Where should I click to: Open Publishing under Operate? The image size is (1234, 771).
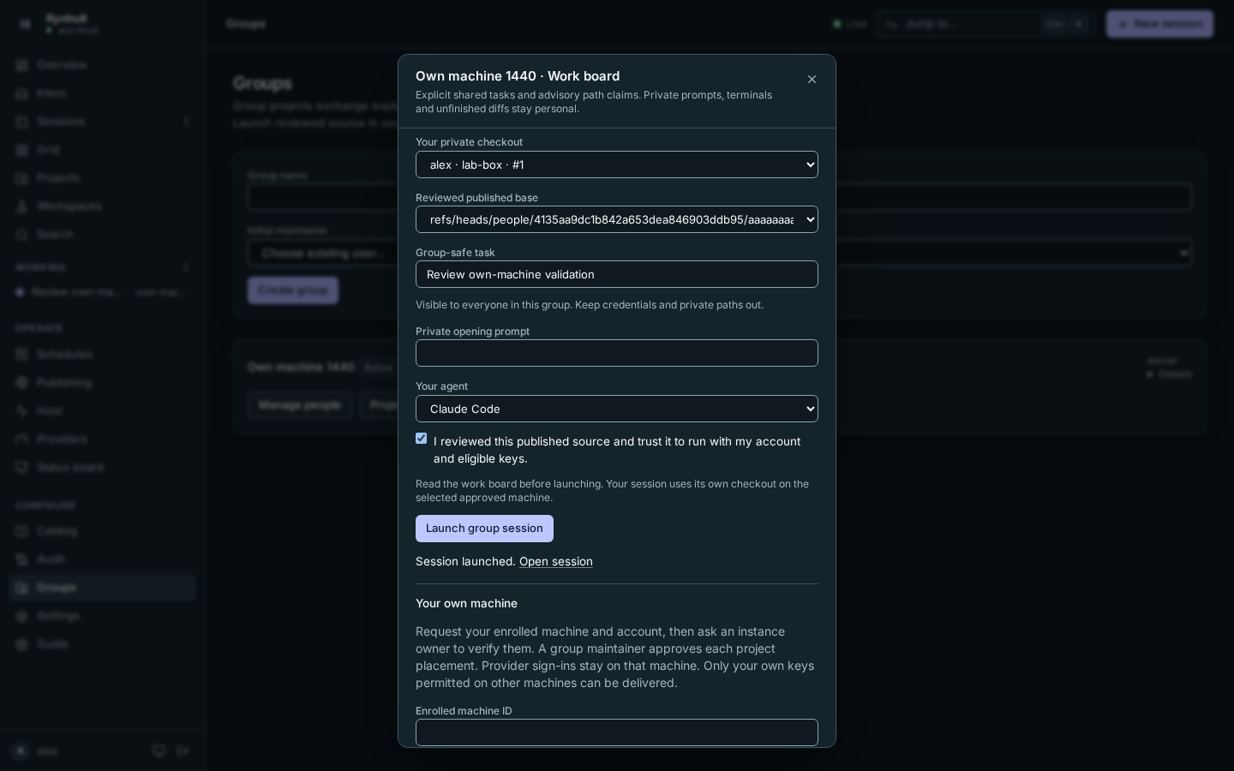103,383
